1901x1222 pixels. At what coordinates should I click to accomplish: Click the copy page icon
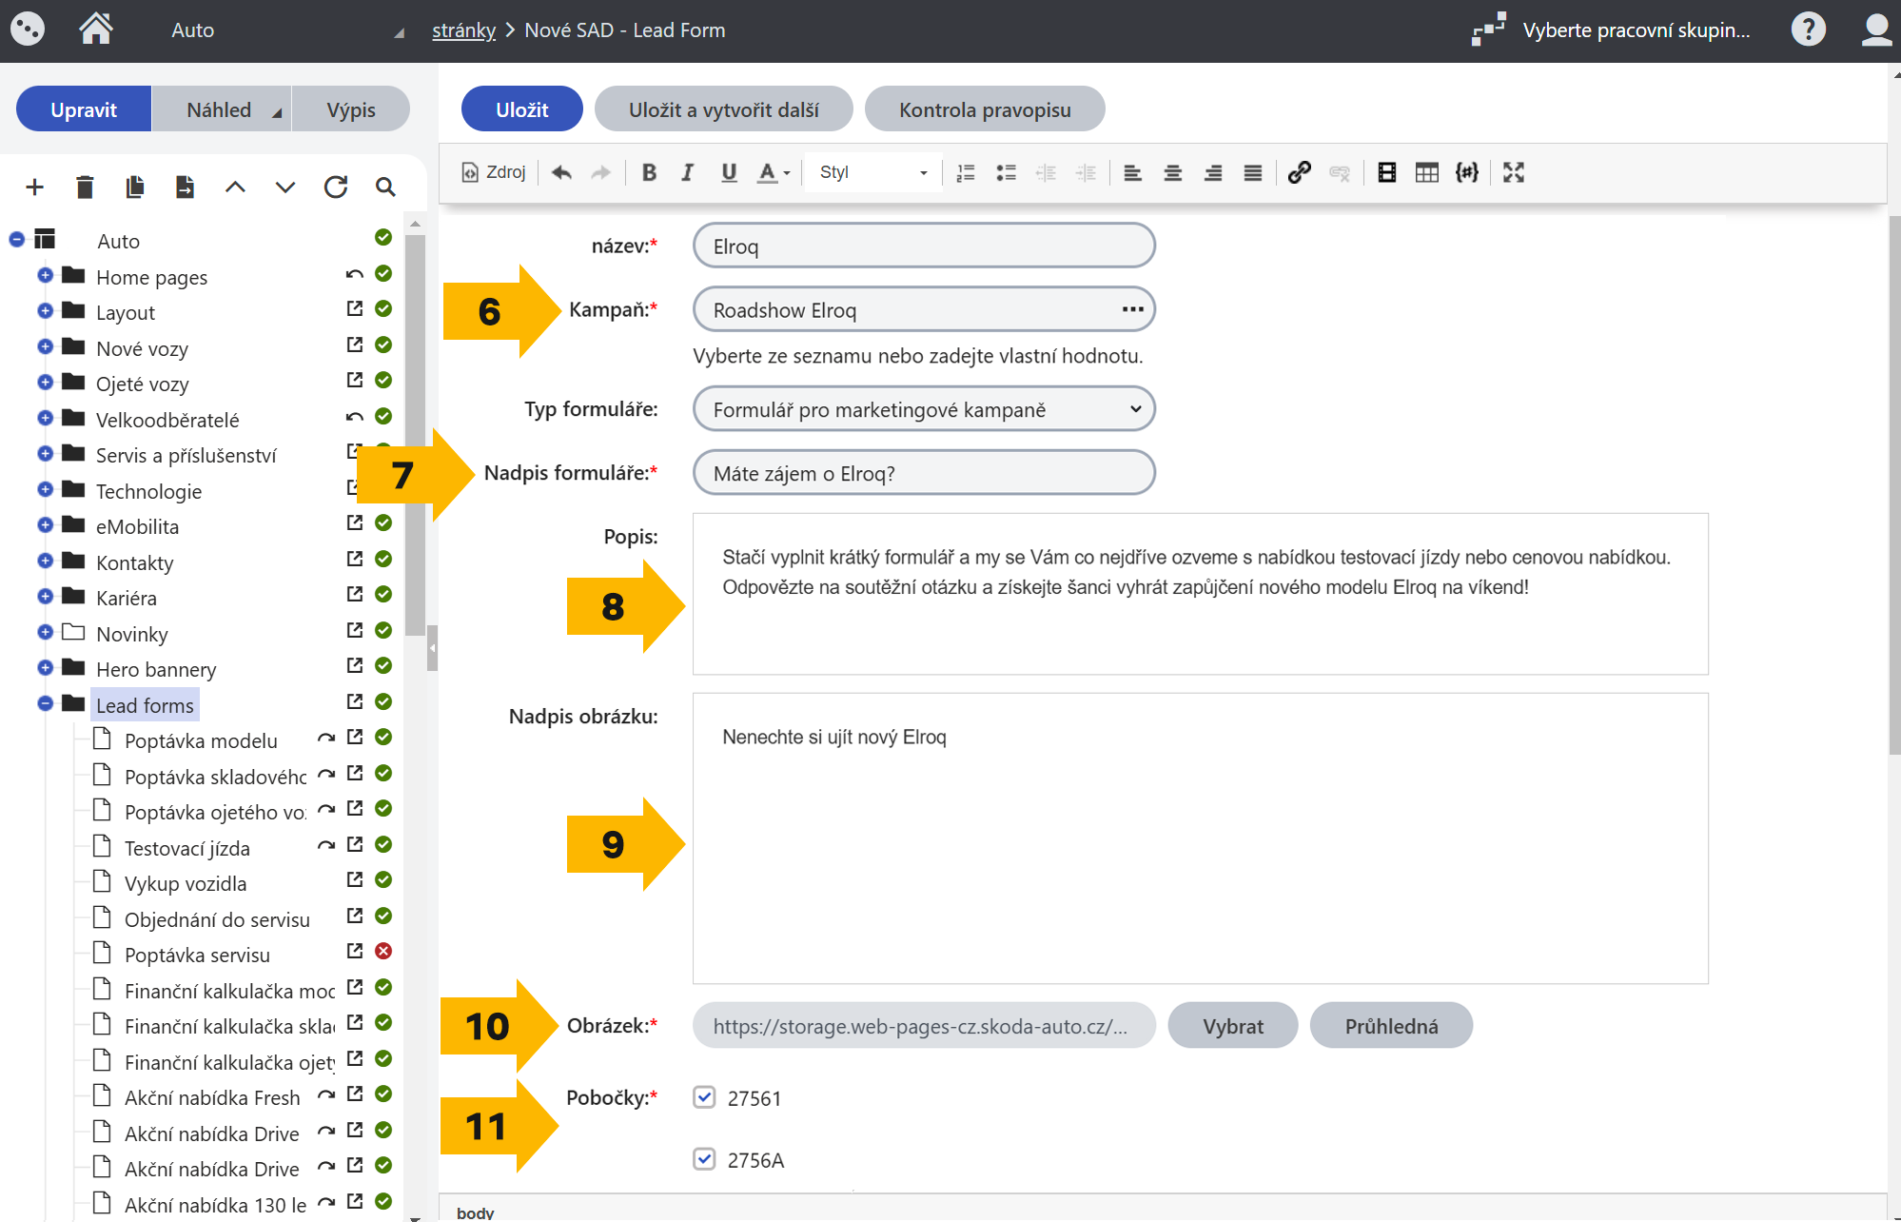[x=134, y=187]
